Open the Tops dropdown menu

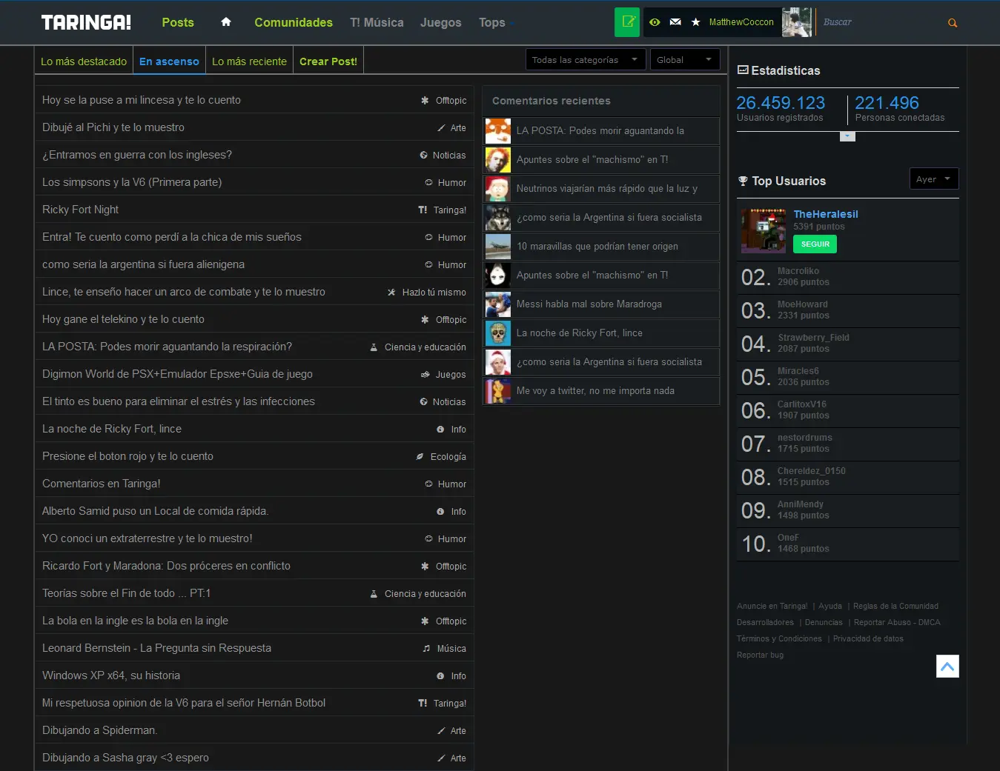click(x=496, y=23)
